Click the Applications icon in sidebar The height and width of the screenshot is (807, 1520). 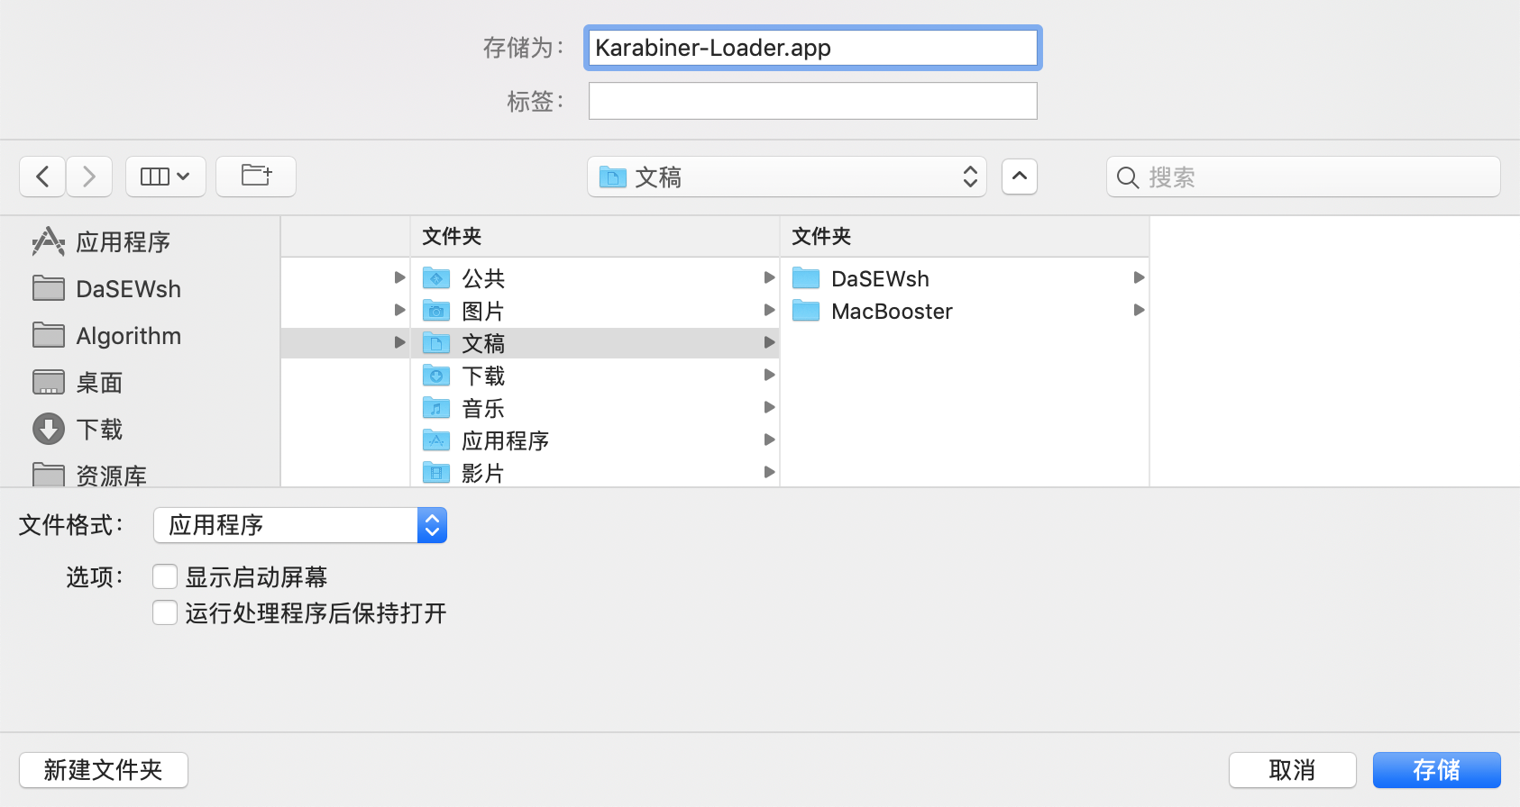[49, 241]
